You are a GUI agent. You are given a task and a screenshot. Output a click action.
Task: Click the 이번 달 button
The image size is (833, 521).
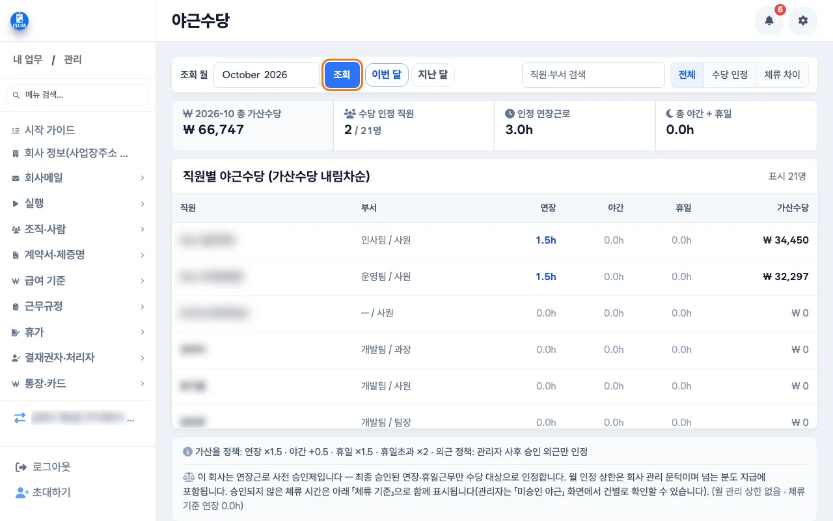[387, 75]
